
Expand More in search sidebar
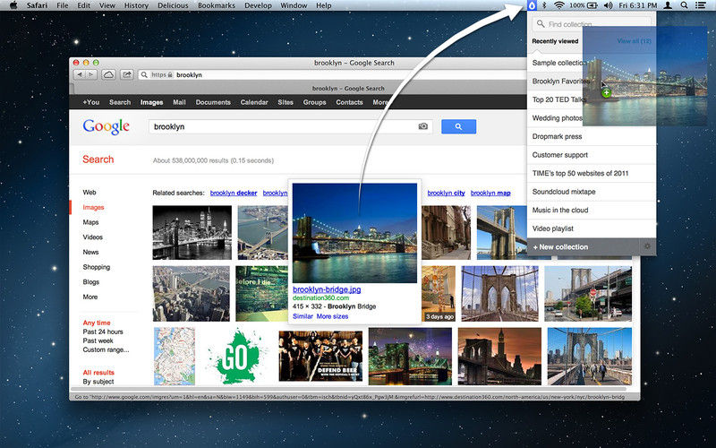point(90,297)
